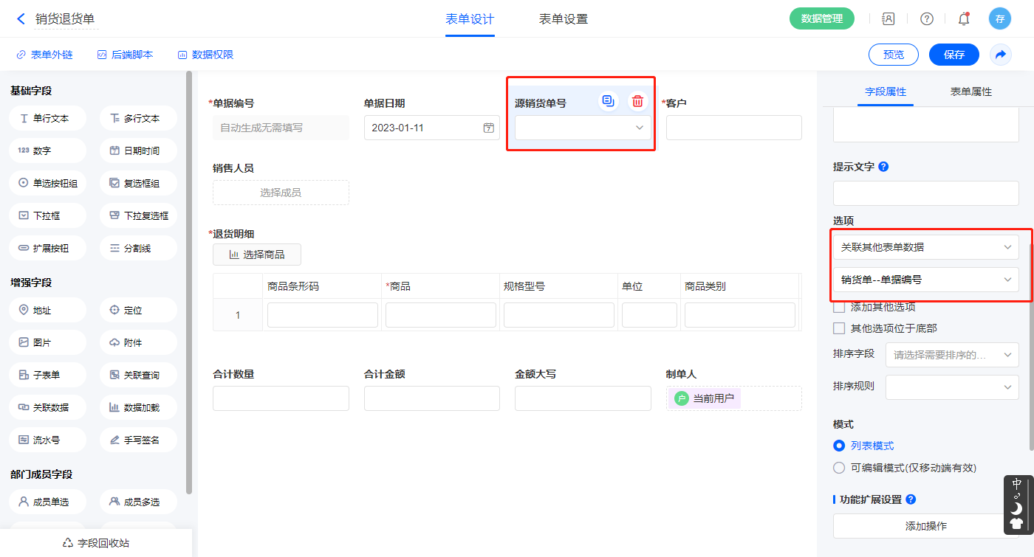Click the 合计金额 input field
This screenshot has width=1034, height=557.
(x=431, y=398)
